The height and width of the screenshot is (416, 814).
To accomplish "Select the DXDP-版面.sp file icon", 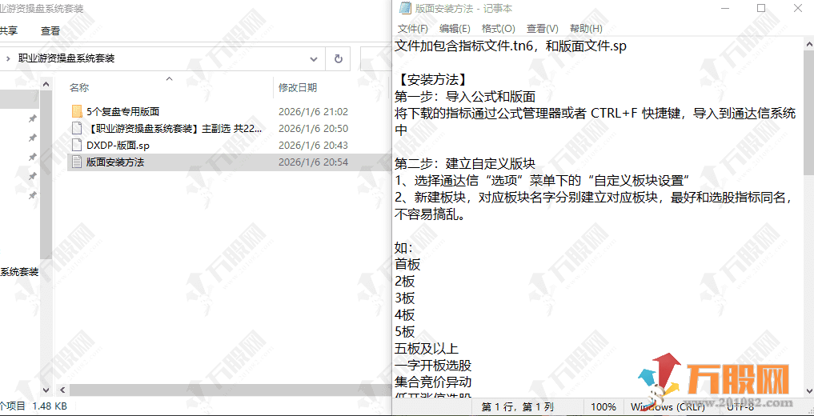I will point(77,145).
